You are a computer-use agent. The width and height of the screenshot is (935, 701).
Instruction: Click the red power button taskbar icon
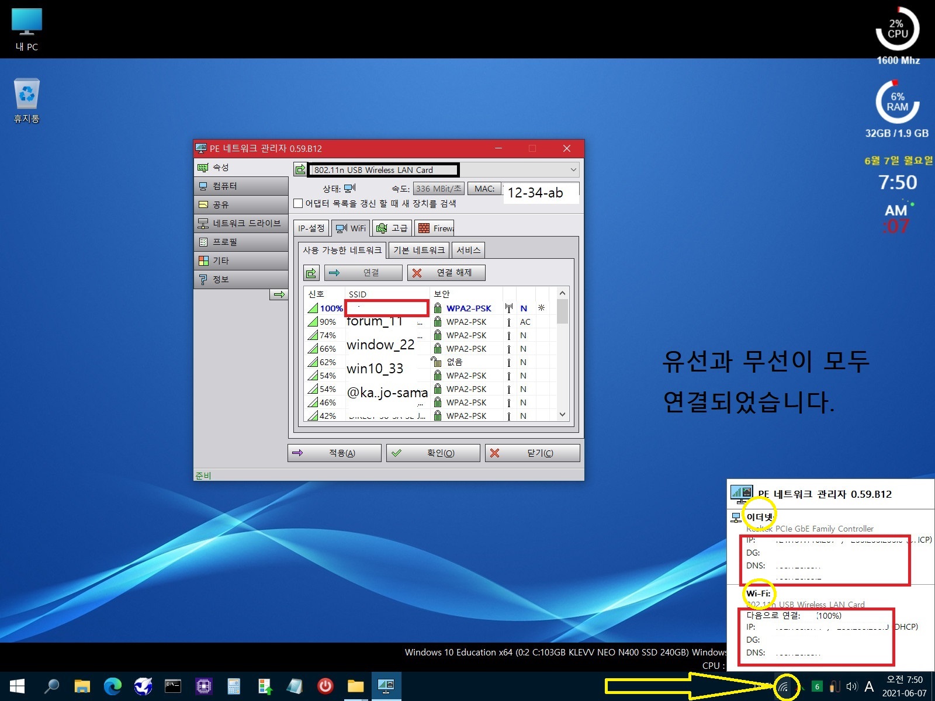[x=325, y=686]
